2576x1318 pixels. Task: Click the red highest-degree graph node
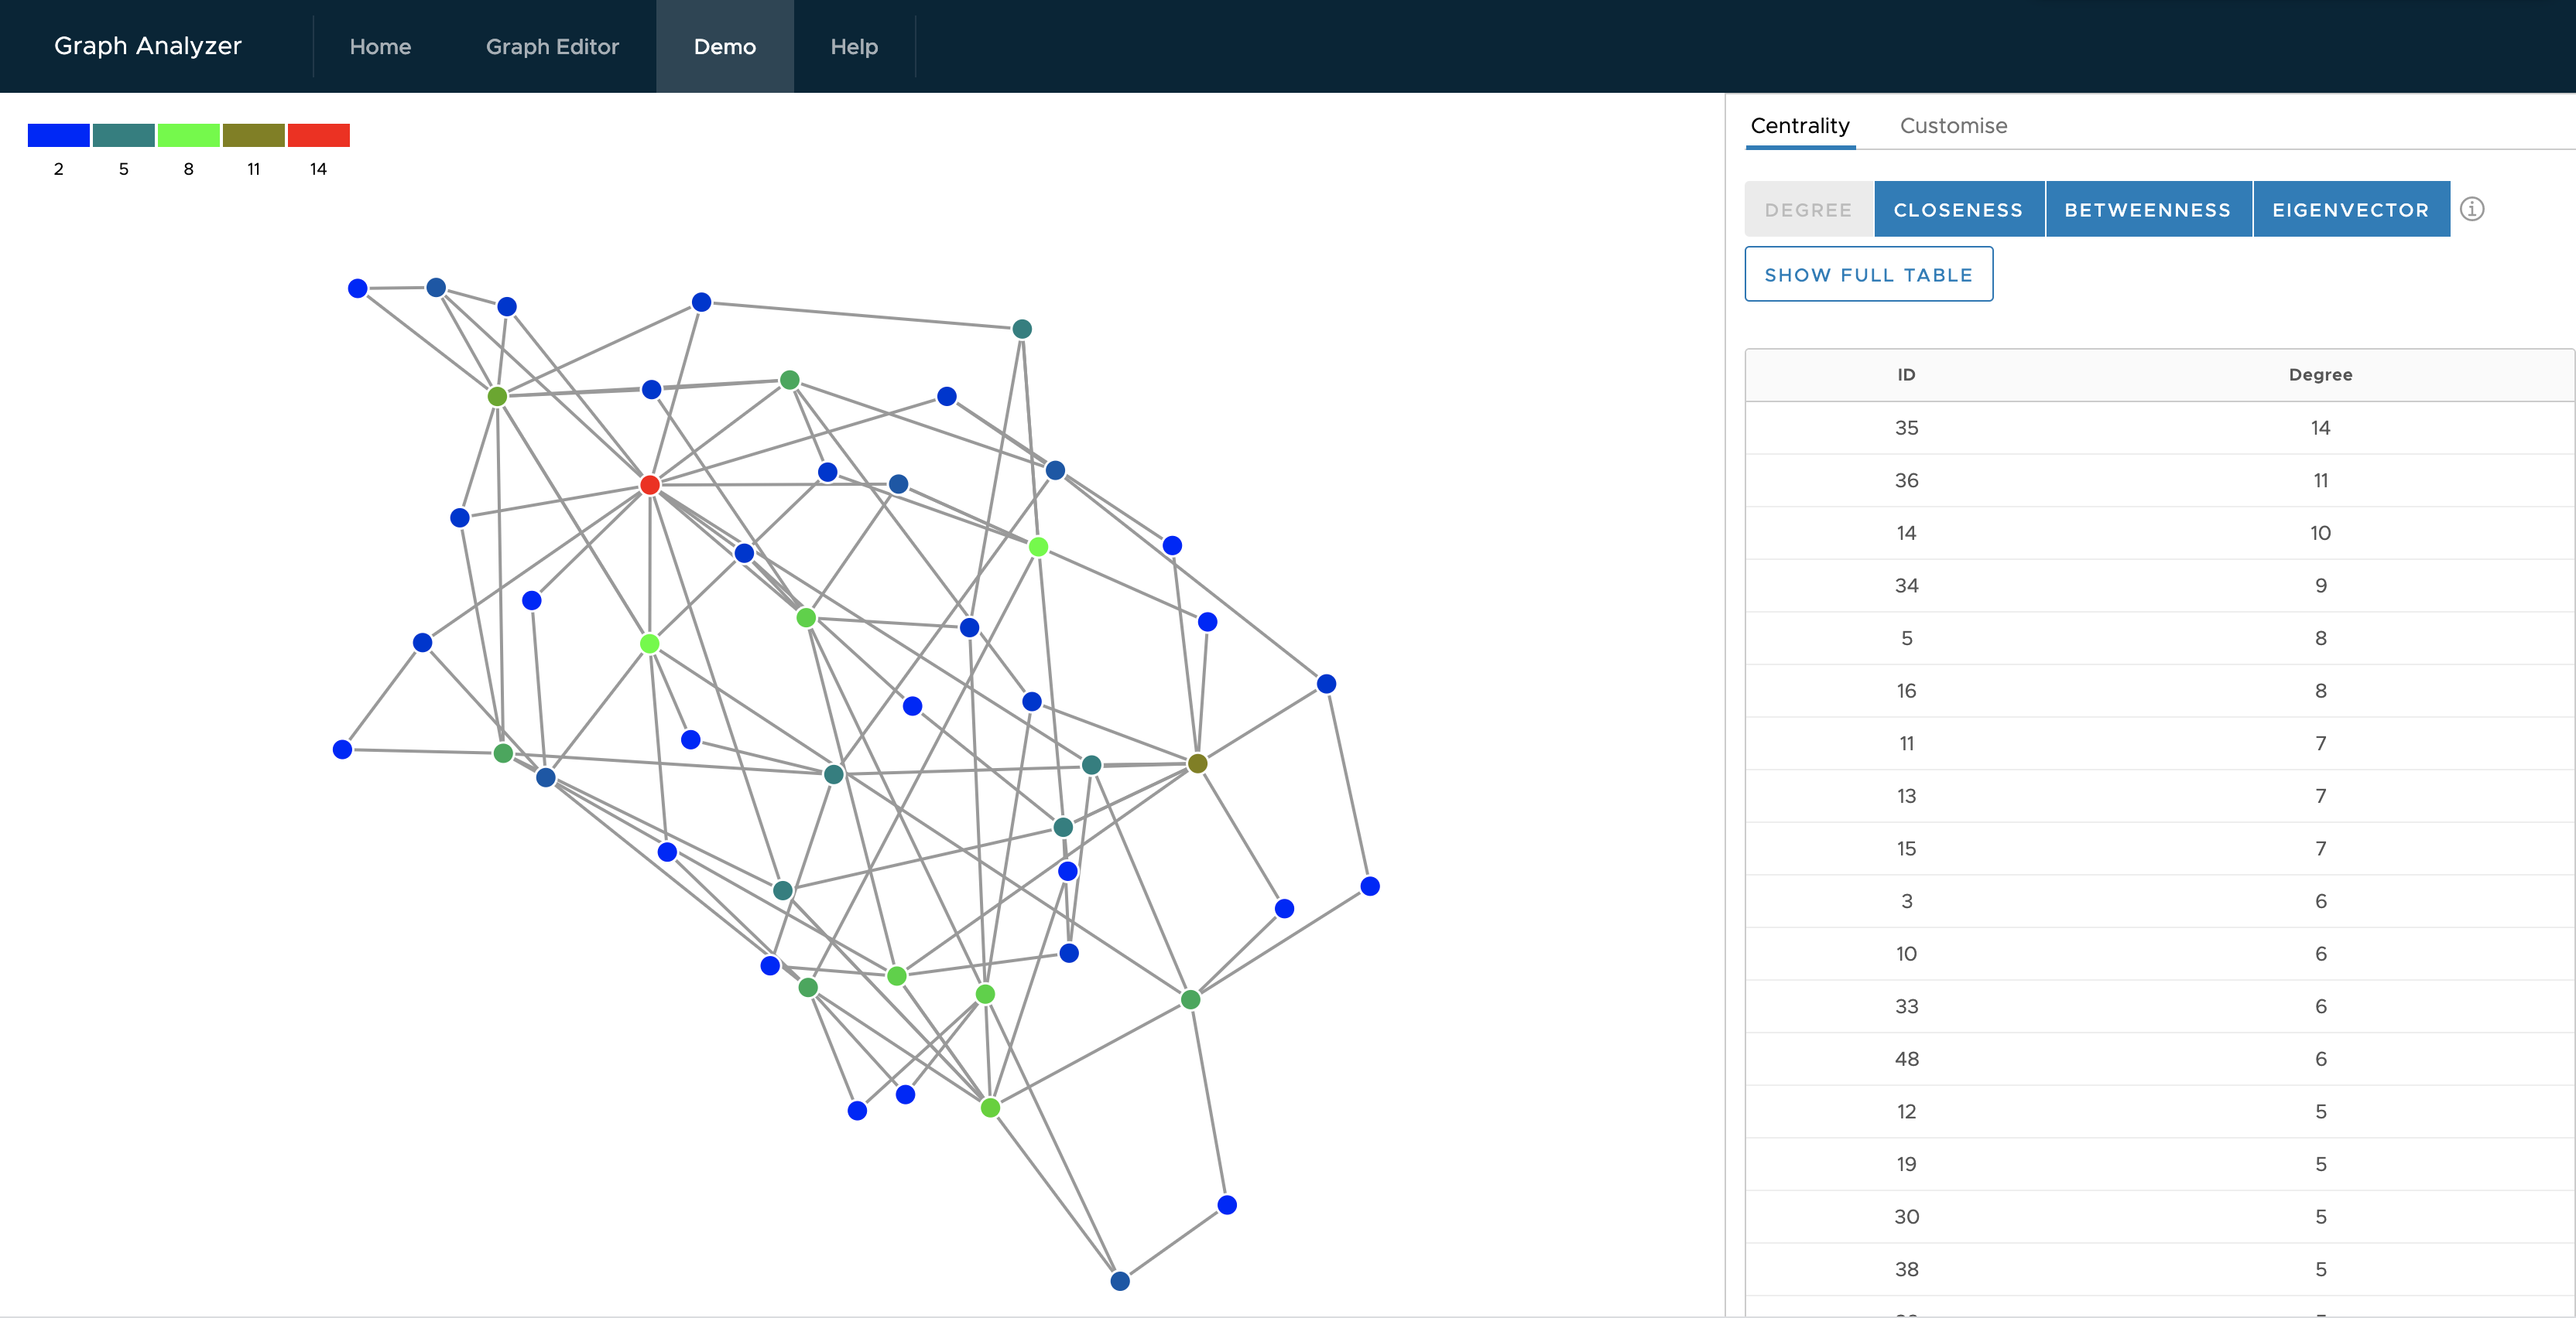649,485
